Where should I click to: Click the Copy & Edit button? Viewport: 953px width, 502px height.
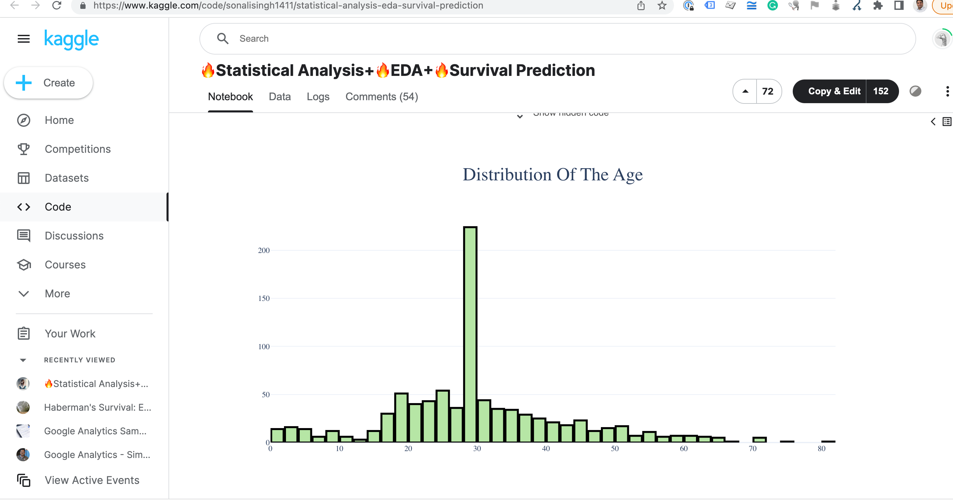click(834, 91)
